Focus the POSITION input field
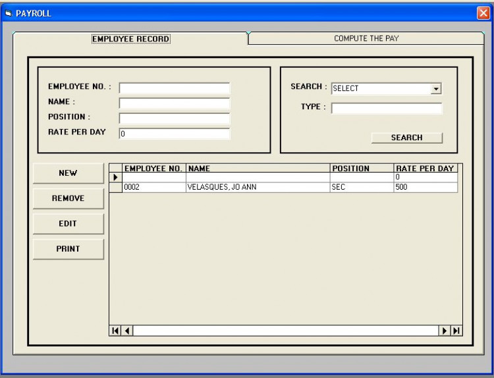 pyautogui.click(x=174, y=118)
